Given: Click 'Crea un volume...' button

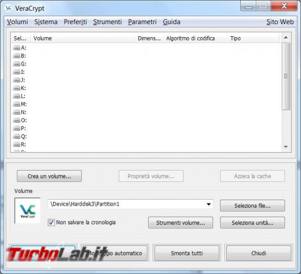Looking at the screenshot, I should point(50,176).
